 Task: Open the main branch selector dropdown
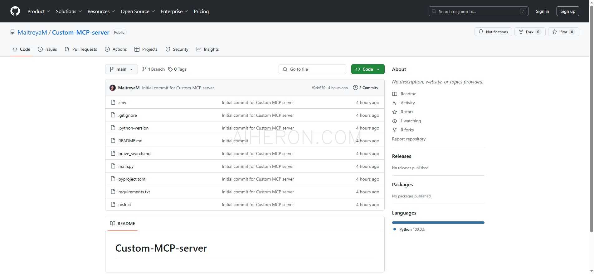point(121,69)
